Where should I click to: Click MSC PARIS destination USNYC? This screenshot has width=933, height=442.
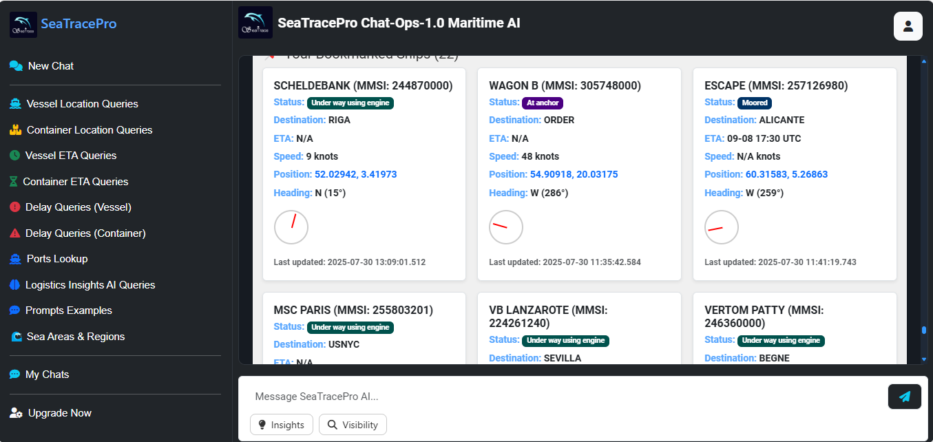344,344
